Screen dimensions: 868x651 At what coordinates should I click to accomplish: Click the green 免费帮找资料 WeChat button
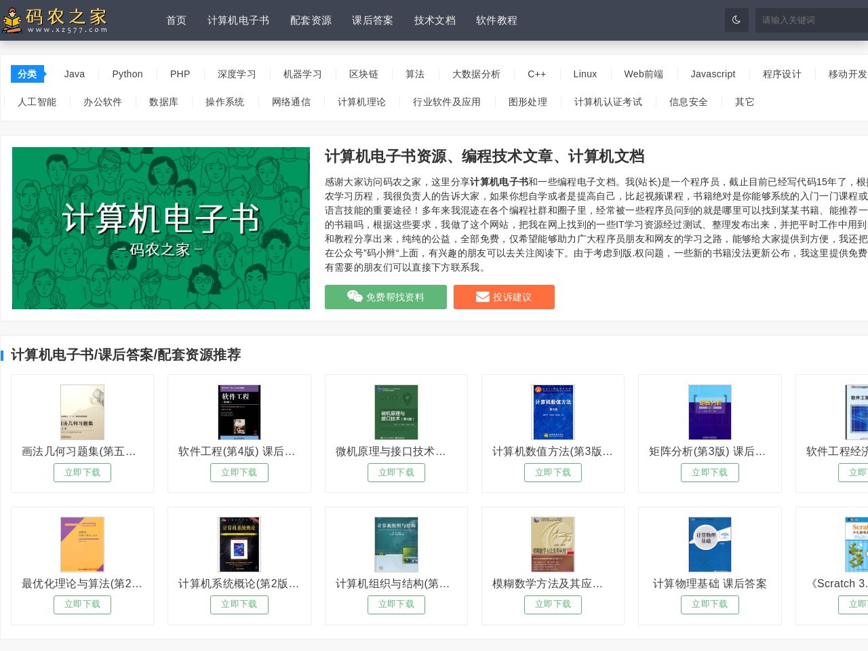(x=385, y=297)
